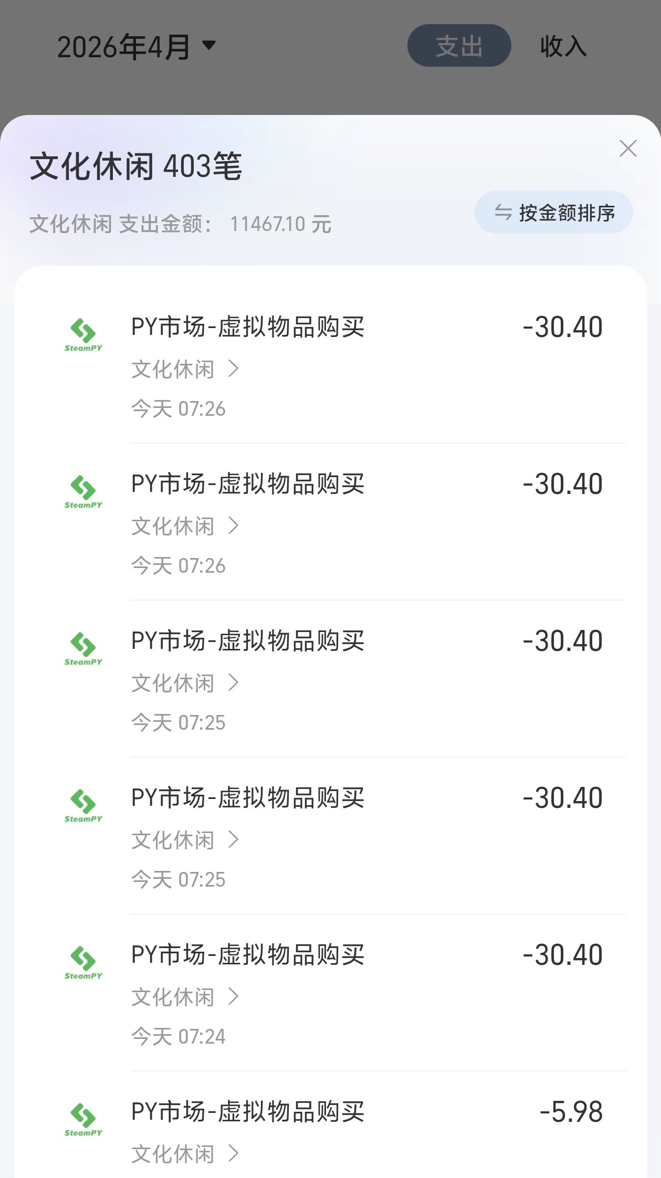Image resolution: width=661 pixels, height=1178 pixels.
Task: Change category of the -5.98 transaction
Action: [185, 1154]
